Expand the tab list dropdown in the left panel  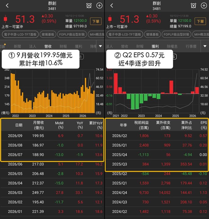coord(101,46)
